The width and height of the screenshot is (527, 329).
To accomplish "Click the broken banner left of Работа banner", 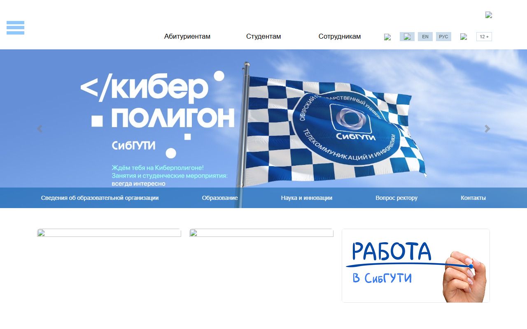I will (x=261, y=233).
